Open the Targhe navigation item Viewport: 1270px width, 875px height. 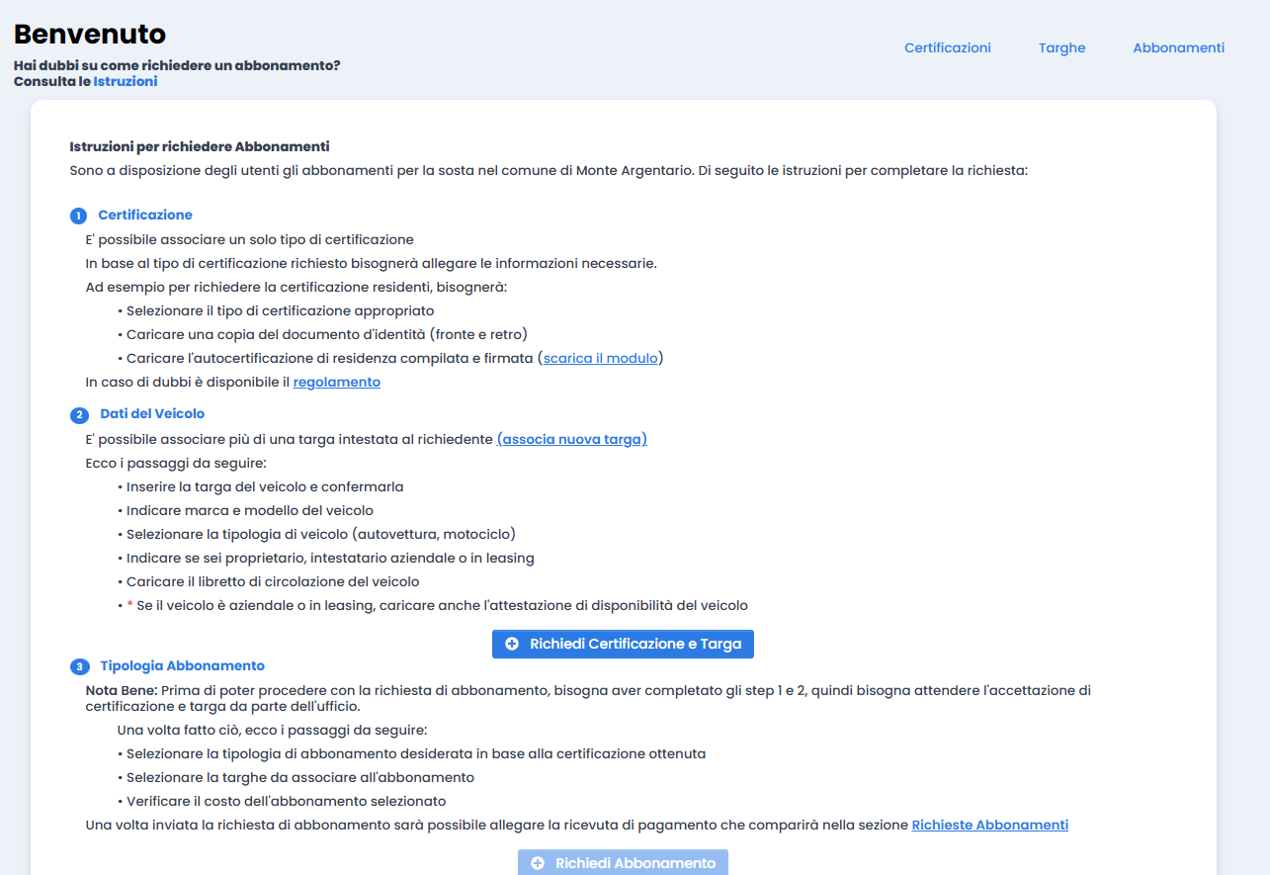1061,47
